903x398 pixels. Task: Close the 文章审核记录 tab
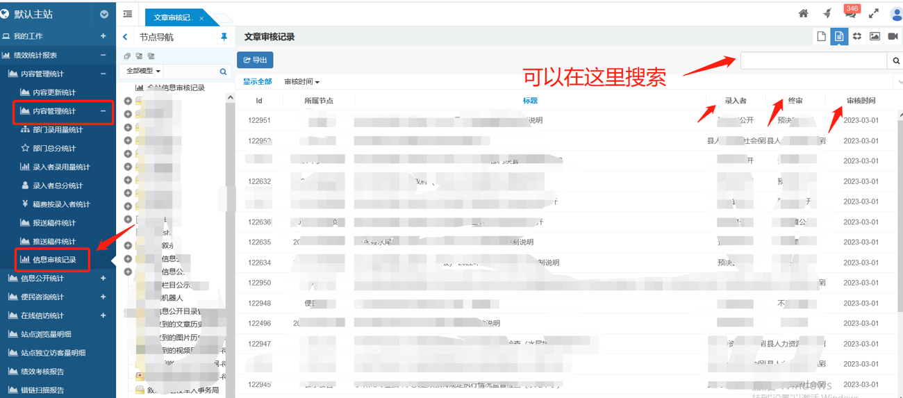click(x=201, y=18)
